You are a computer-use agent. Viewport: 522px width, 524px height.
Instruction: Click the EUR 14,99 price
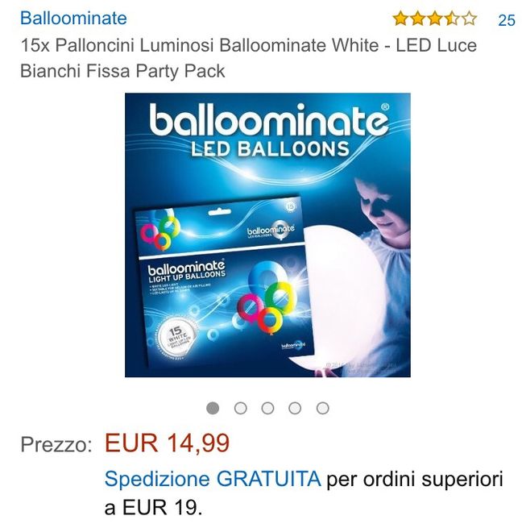point(167,443)
